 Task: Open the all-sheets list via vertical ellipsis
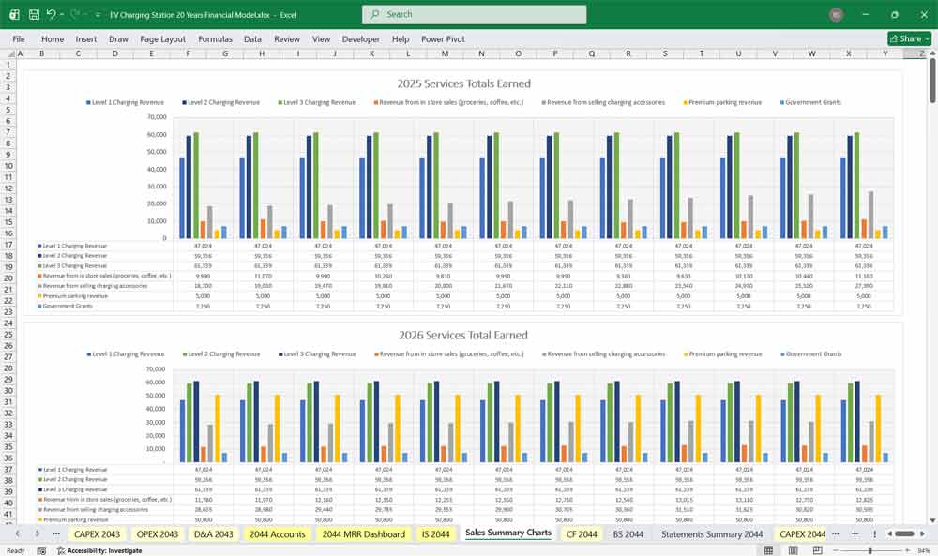coord(875,534)
